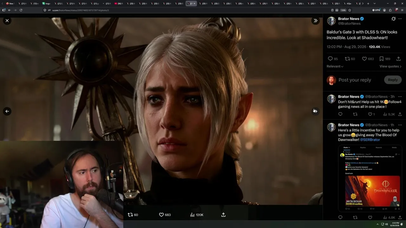Repost the Dawnwalker giveaway post
This screenshot has width=406, height=228.
(x=355, y=218)
